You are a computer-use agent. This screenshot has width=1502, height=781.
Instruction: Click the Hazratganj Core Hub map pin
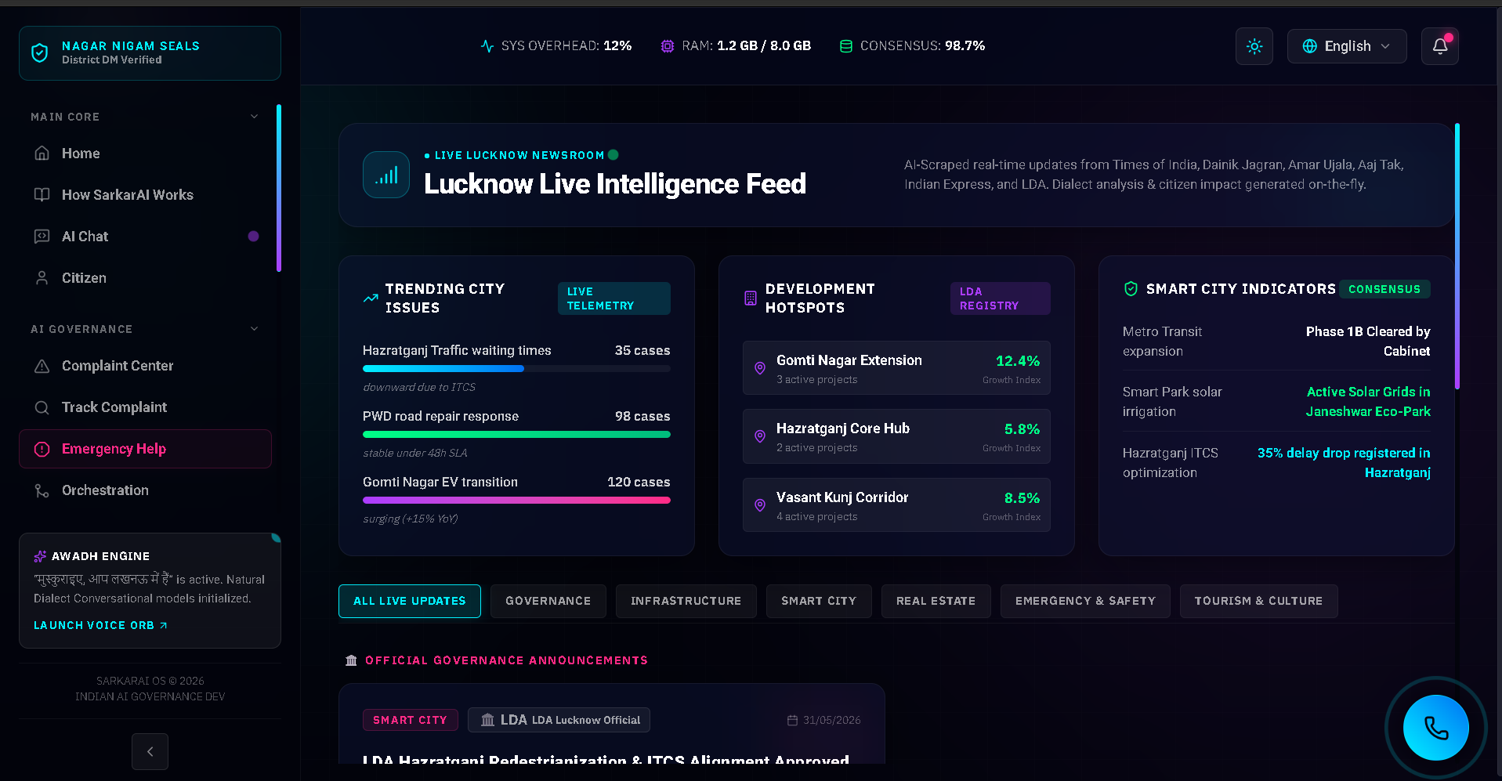coord(760,436)
